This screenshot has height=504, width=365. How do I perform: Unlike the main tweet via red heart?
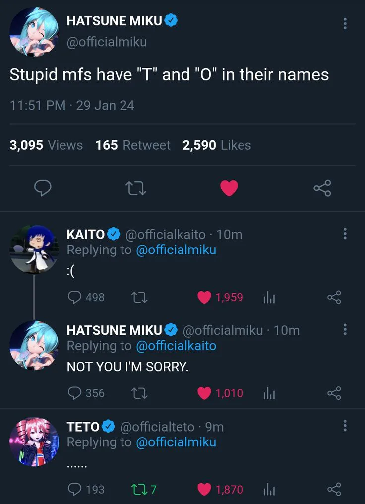(x=229, y=188)
